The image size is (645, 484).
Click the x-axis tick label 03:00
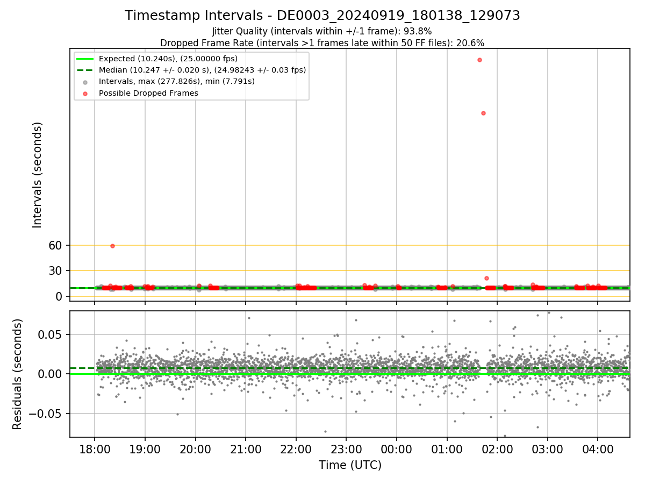(548, 450)
